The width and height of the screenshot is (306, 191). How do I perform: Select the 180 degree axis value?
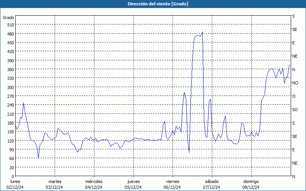11,123
